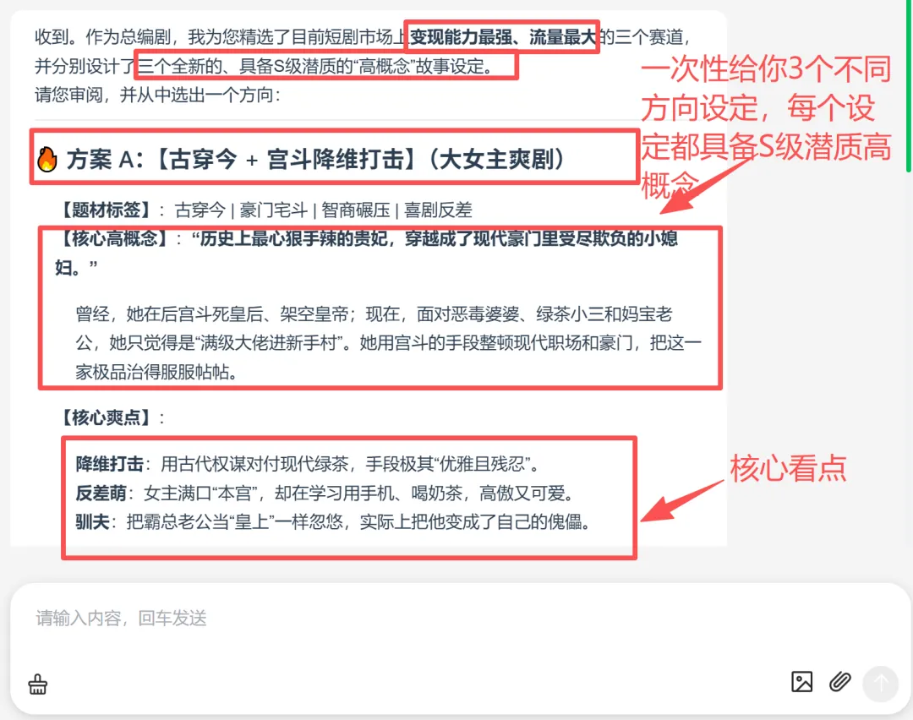Click the 【核心爽点】 label

pos(106,417)
